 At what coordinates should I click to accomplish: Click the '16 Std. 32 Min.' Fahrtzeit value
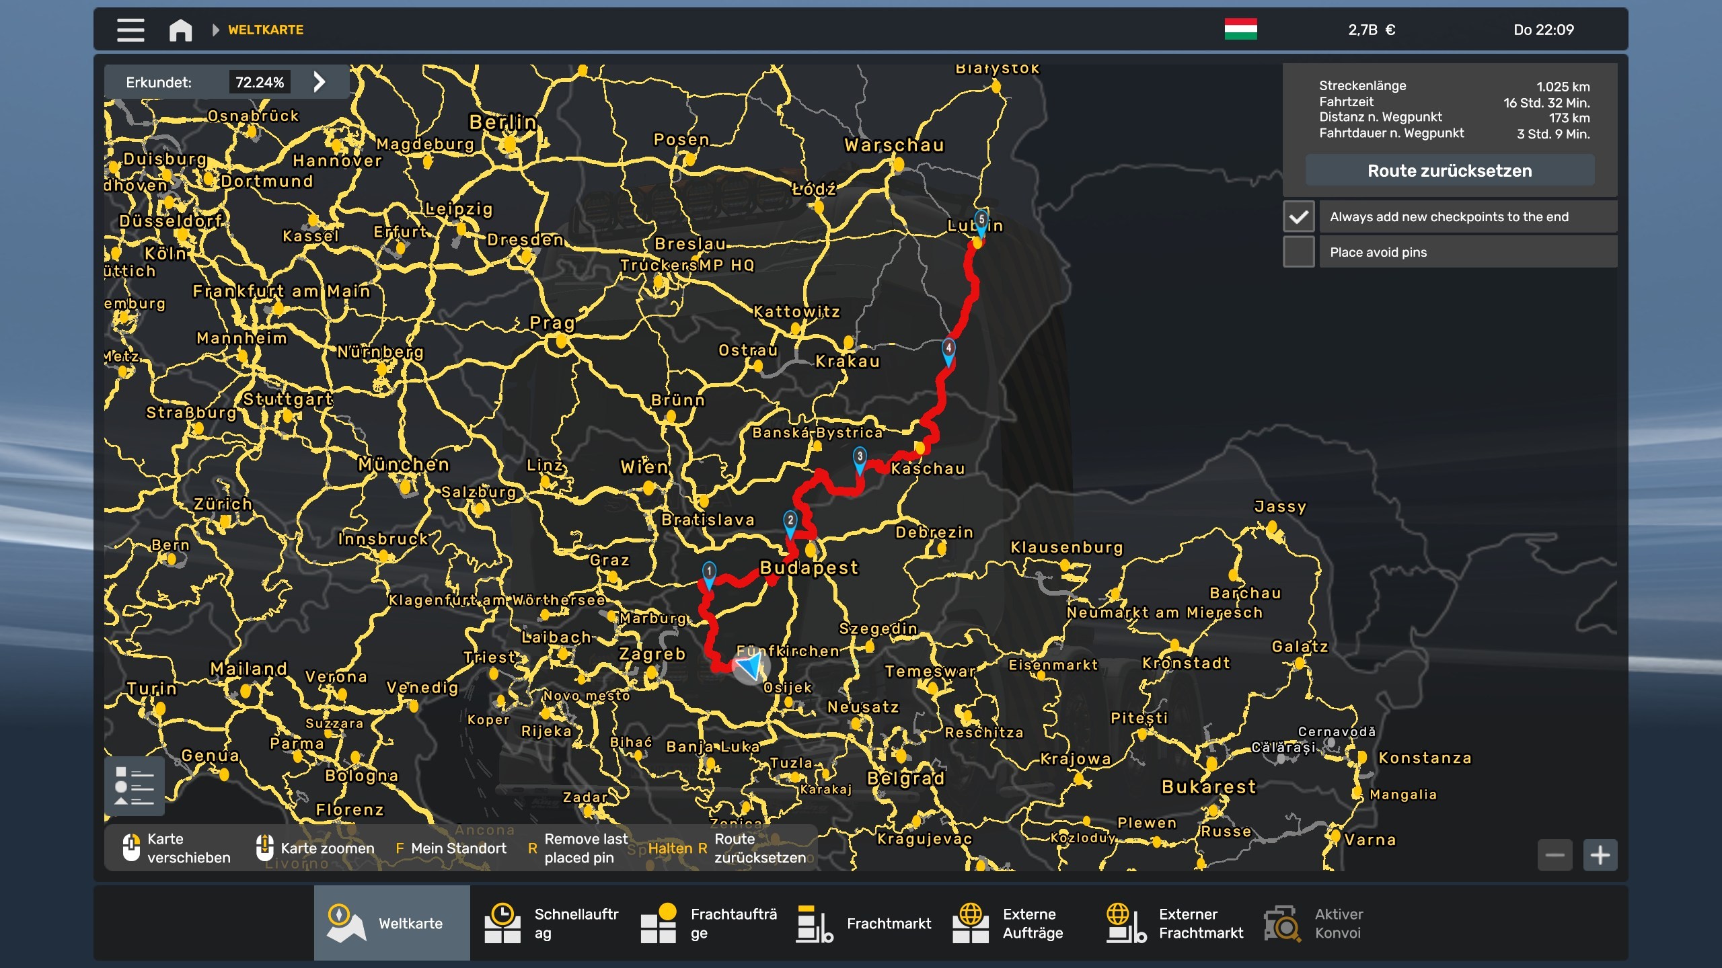[x=1546, y=103]
